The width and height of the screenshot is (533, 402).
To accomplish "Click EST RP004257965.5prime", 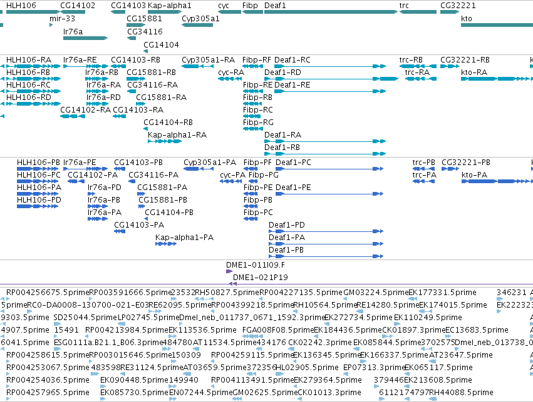I will tap(48, 393).
